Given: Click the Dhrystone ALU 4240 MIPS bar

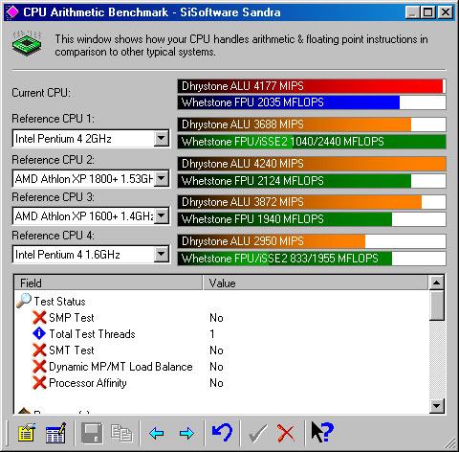Looking at the screenshot, I should pyautogui.click(x=312, y=164).
